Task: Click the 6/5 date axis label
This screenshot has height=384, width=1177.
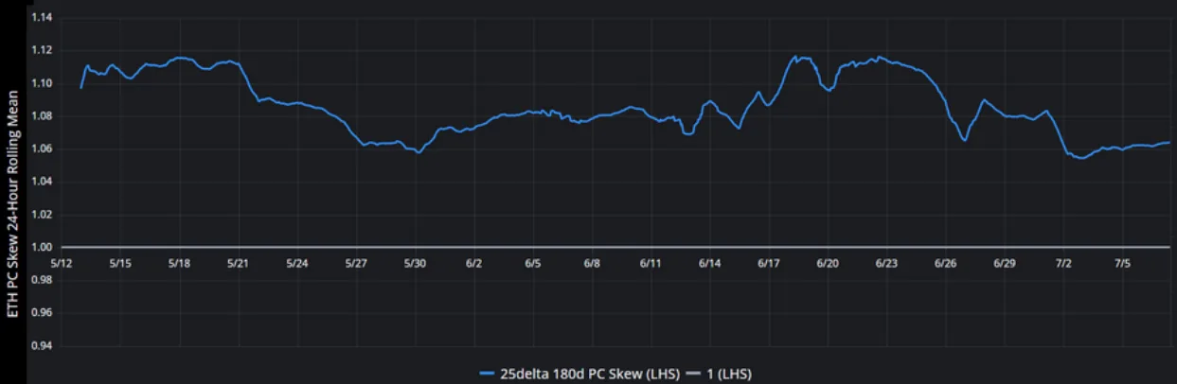Action: (533, 263)
